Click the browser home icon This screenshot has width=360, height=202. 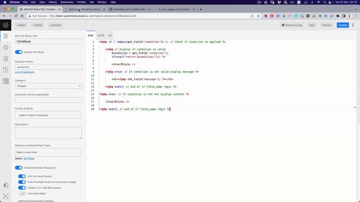point(22,16)
